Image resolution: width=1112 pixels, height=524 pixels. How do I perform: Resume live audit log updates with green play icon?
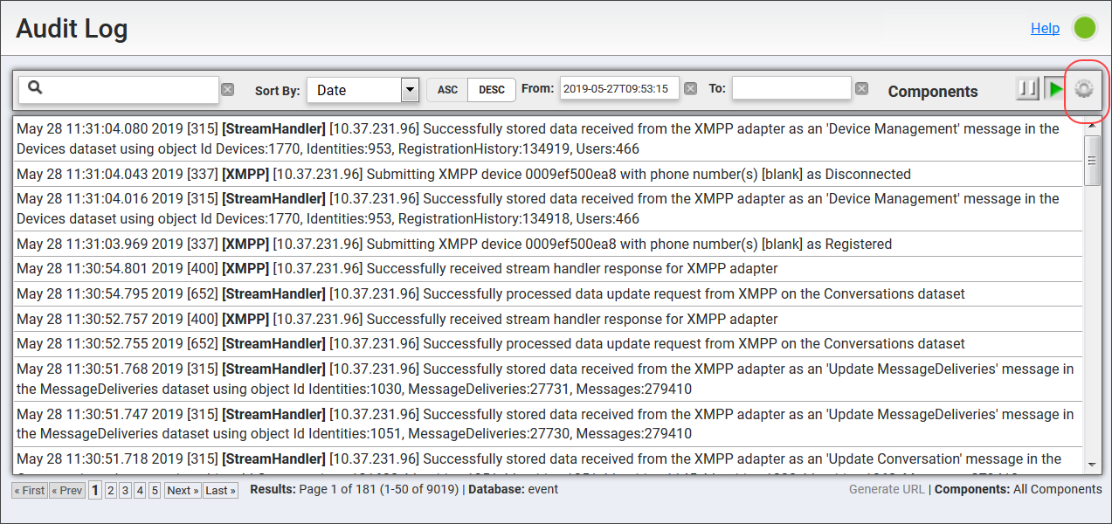1053,88
